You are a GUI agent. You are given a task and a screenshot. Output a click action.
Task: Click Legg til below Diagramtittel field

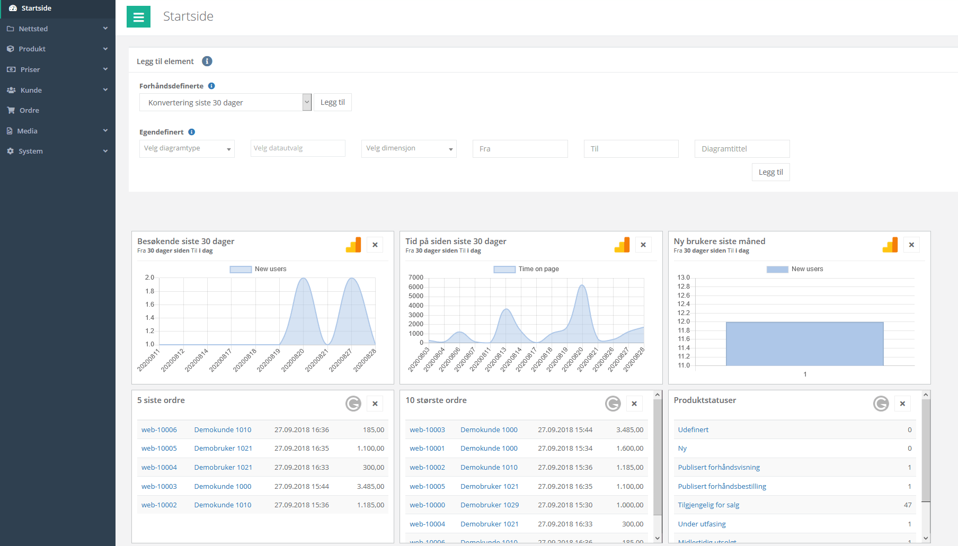click(770, 172)
